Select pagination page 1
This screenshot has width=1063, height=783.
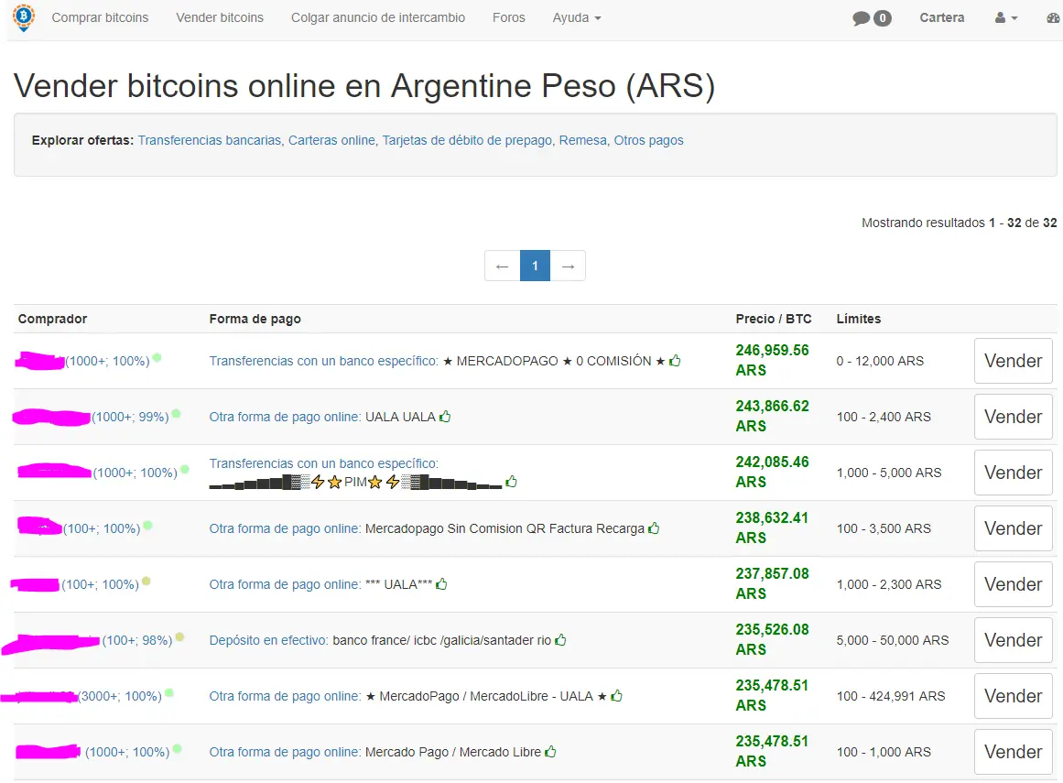click(x=535, y=266)
